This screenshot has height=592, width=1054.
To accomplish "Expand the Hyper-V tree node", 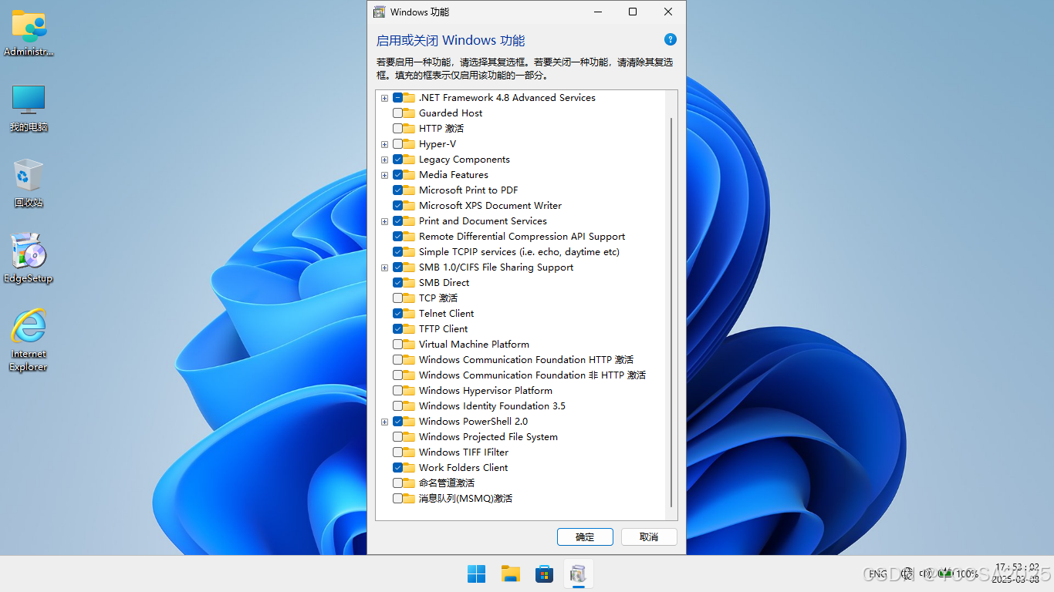I will pos(384,144).
